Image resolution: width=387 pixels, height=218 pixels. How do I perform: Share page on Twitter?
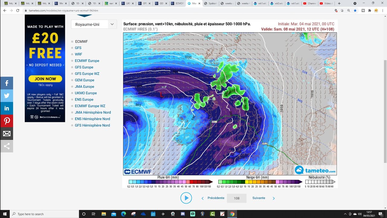click(x=7, y=96)
